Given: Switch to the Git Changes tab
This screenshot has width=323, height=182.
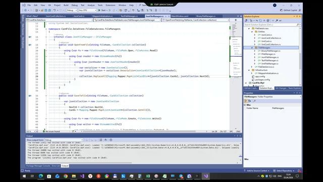Looking at the screenshot, I should pos(281,88).
